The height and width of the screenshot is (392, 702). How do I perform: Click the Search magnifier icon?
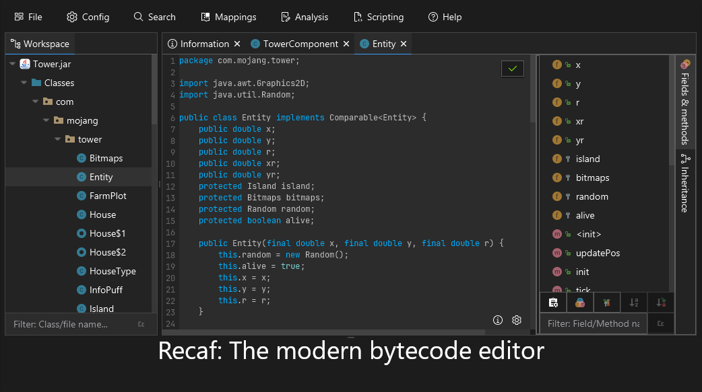pyautogui.click(x=138, y=17)
